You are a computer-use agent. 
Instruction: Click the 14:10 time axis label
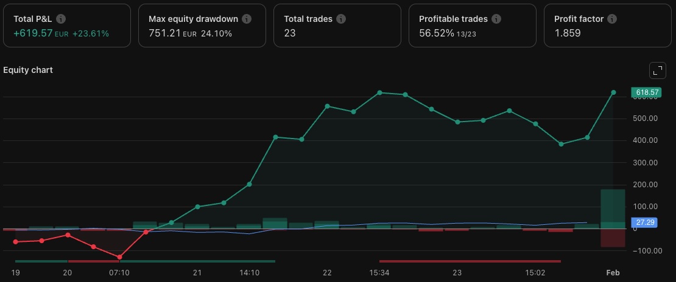pyautogui.click(x=250, y=272)
